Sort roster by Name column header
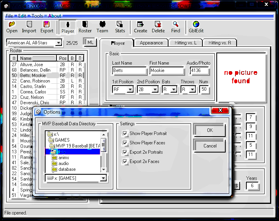This screenshot has height=221, width=279. pyautogui.click(x=38, y=58)
